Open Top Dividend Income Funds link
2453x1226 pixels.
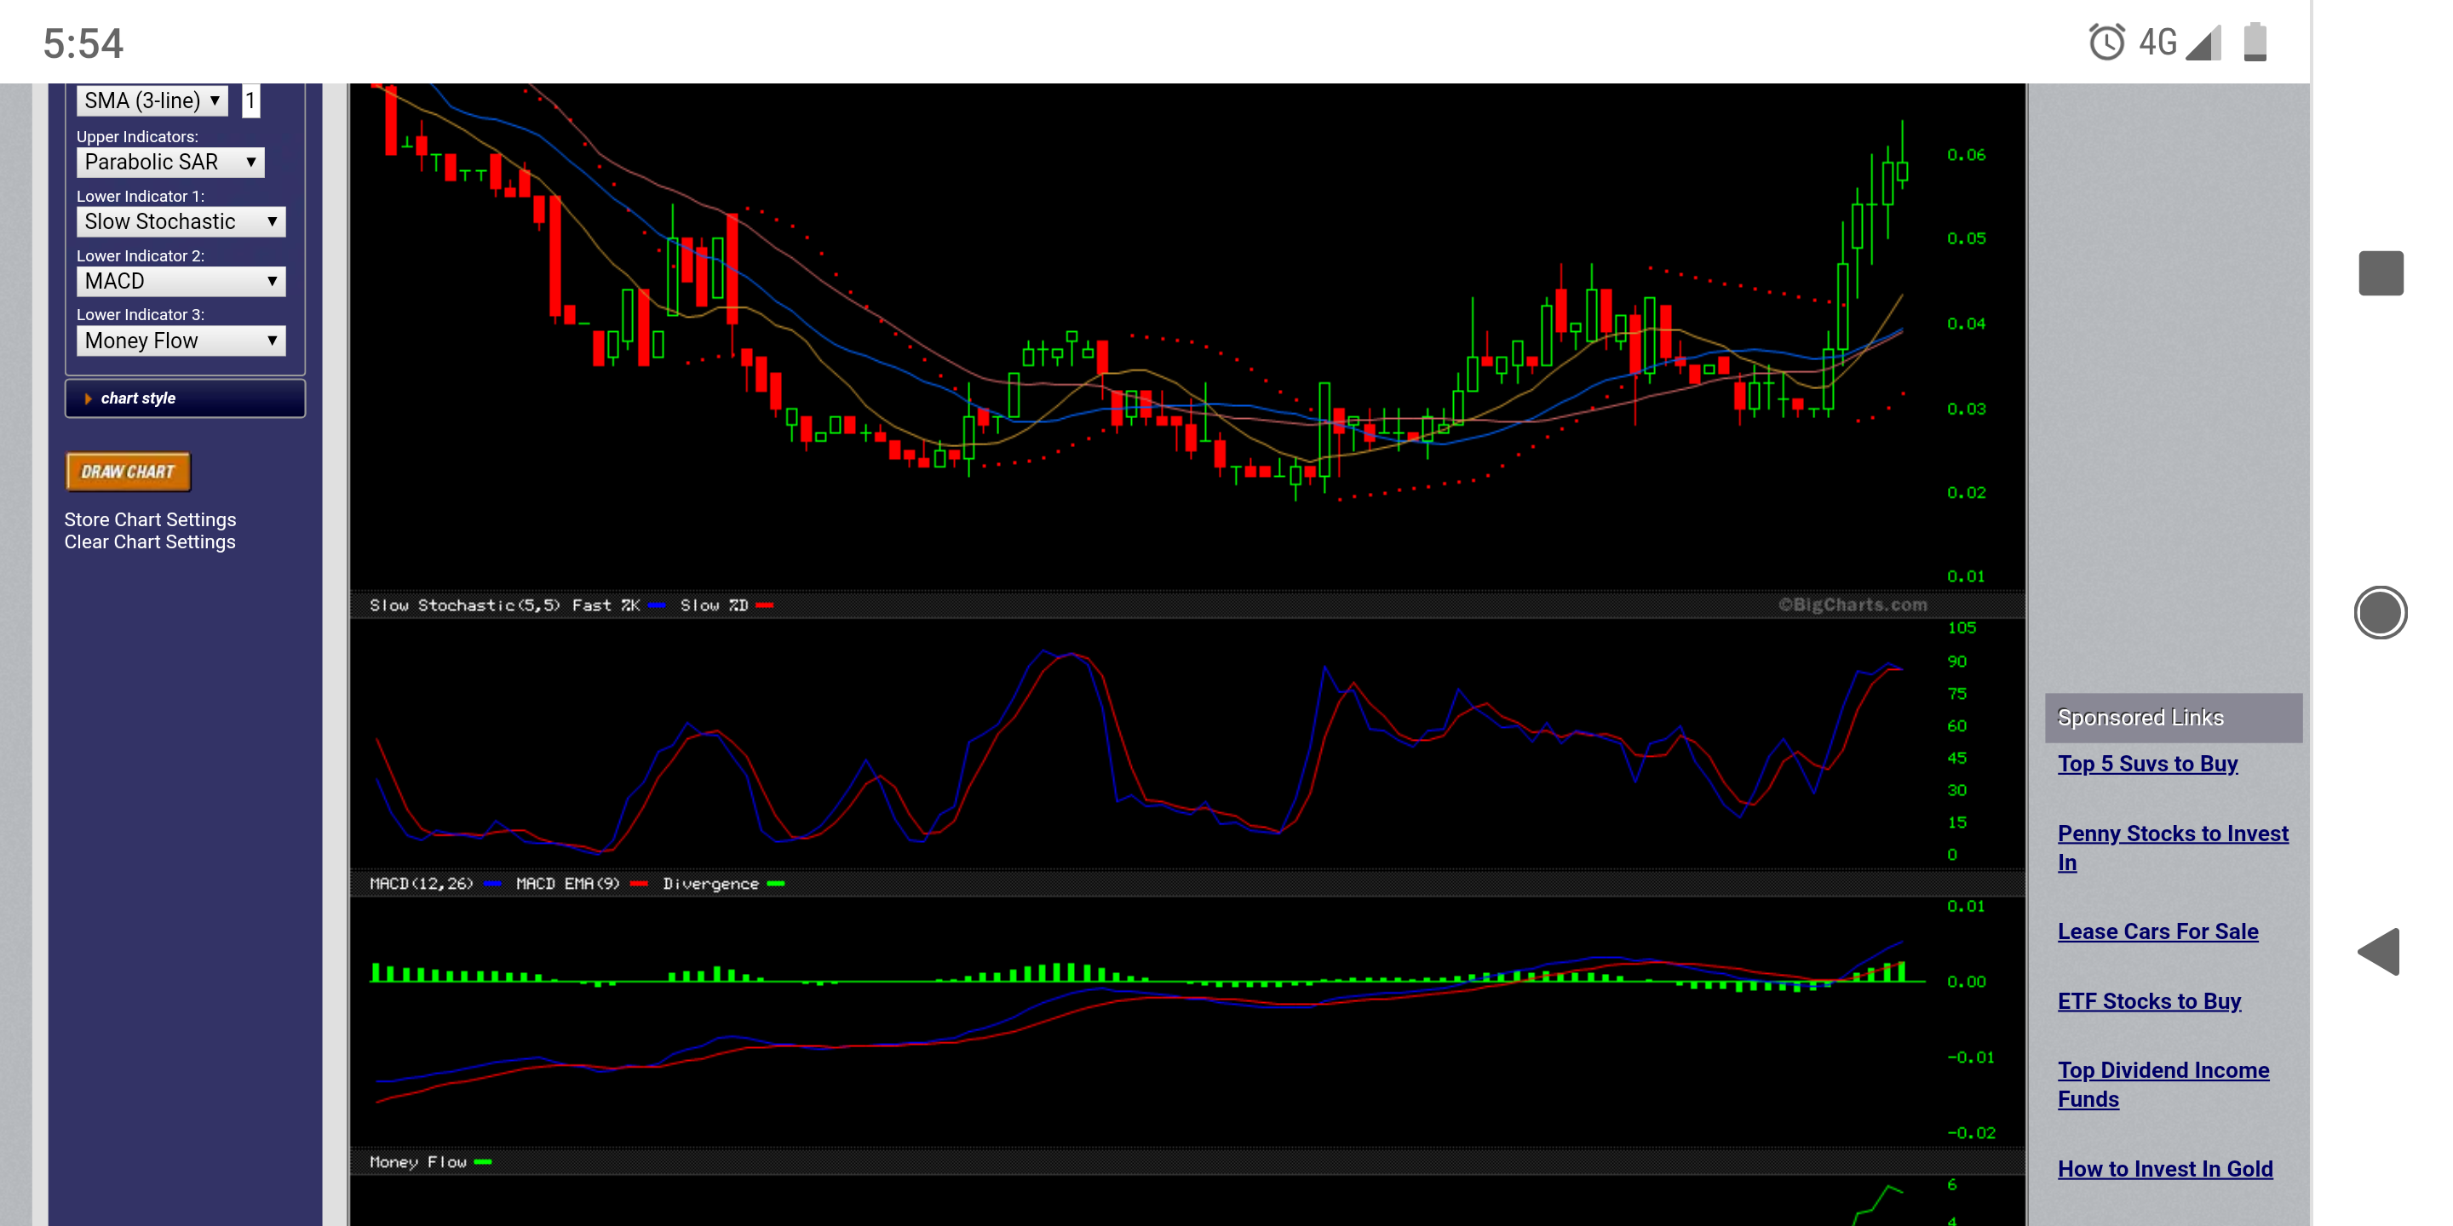[2163, 1084]
